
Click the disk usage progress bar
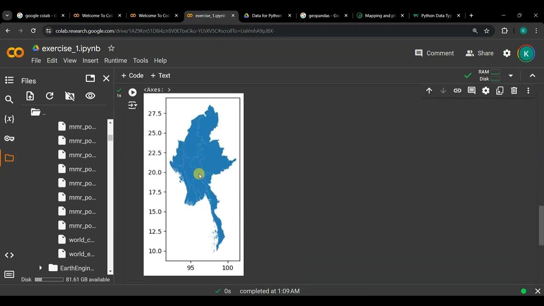pos(49,279)
